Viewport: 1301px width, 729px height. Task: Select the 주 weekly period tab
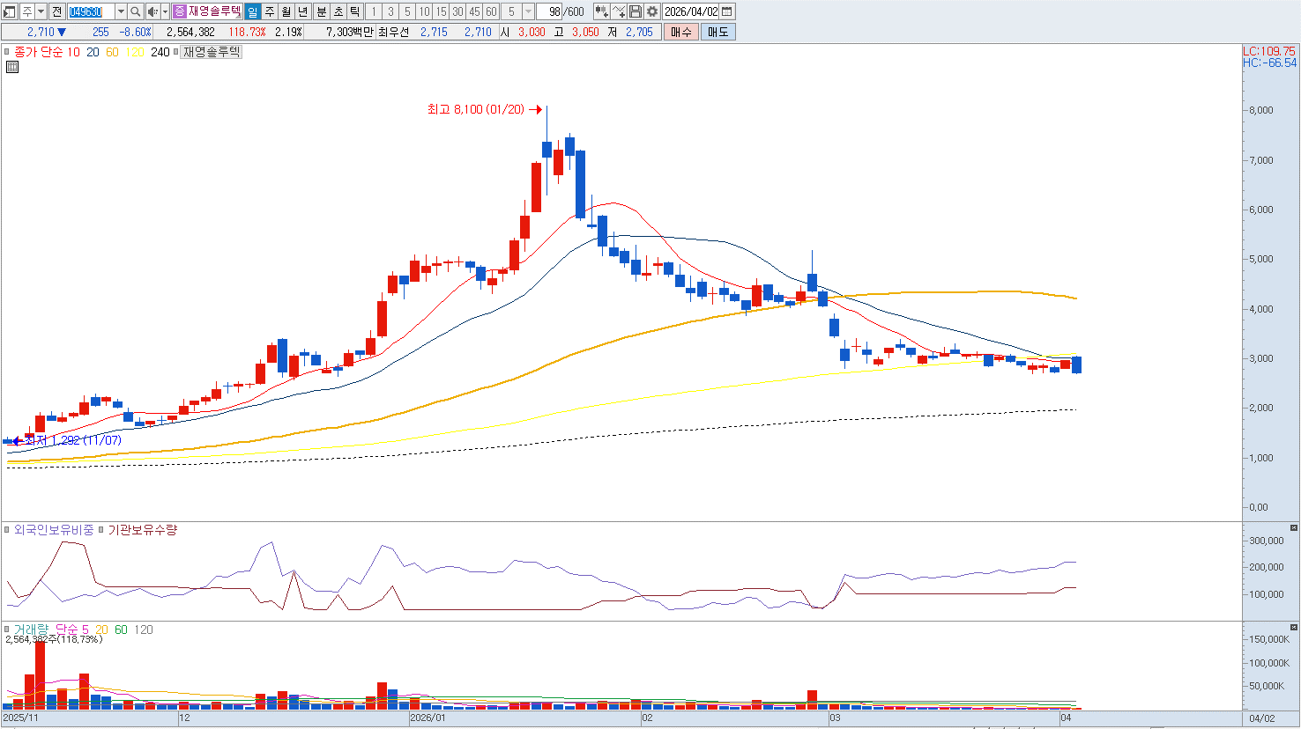270,11
